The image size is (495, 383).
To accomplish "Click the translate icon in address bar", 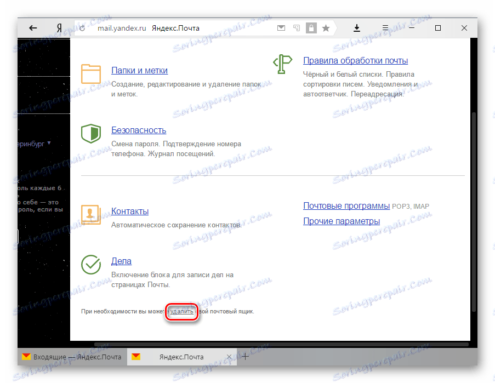I will (x=297, y=28).
